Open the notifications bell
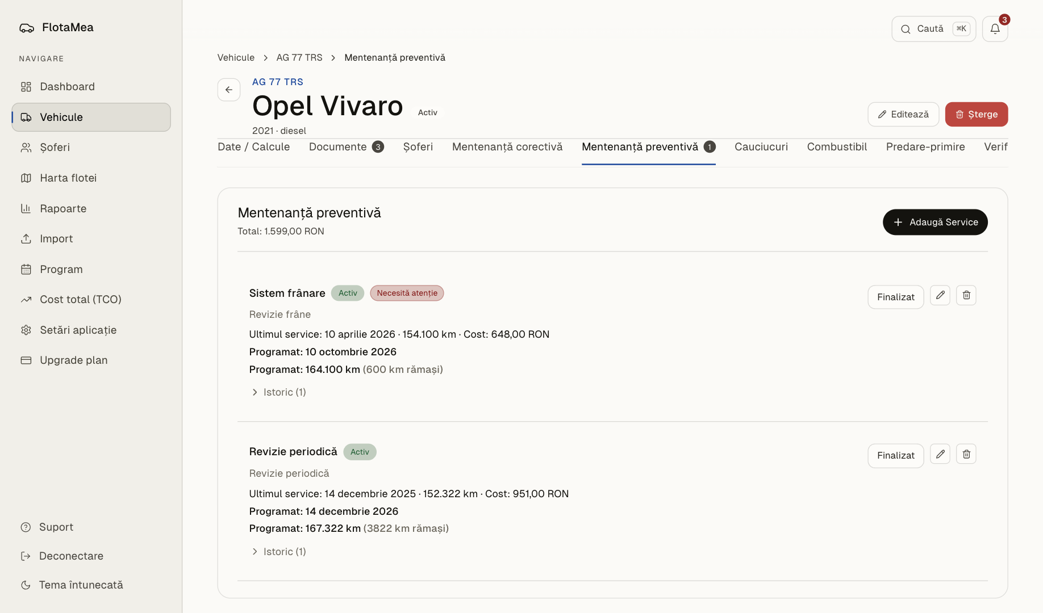 click(995, 29)
